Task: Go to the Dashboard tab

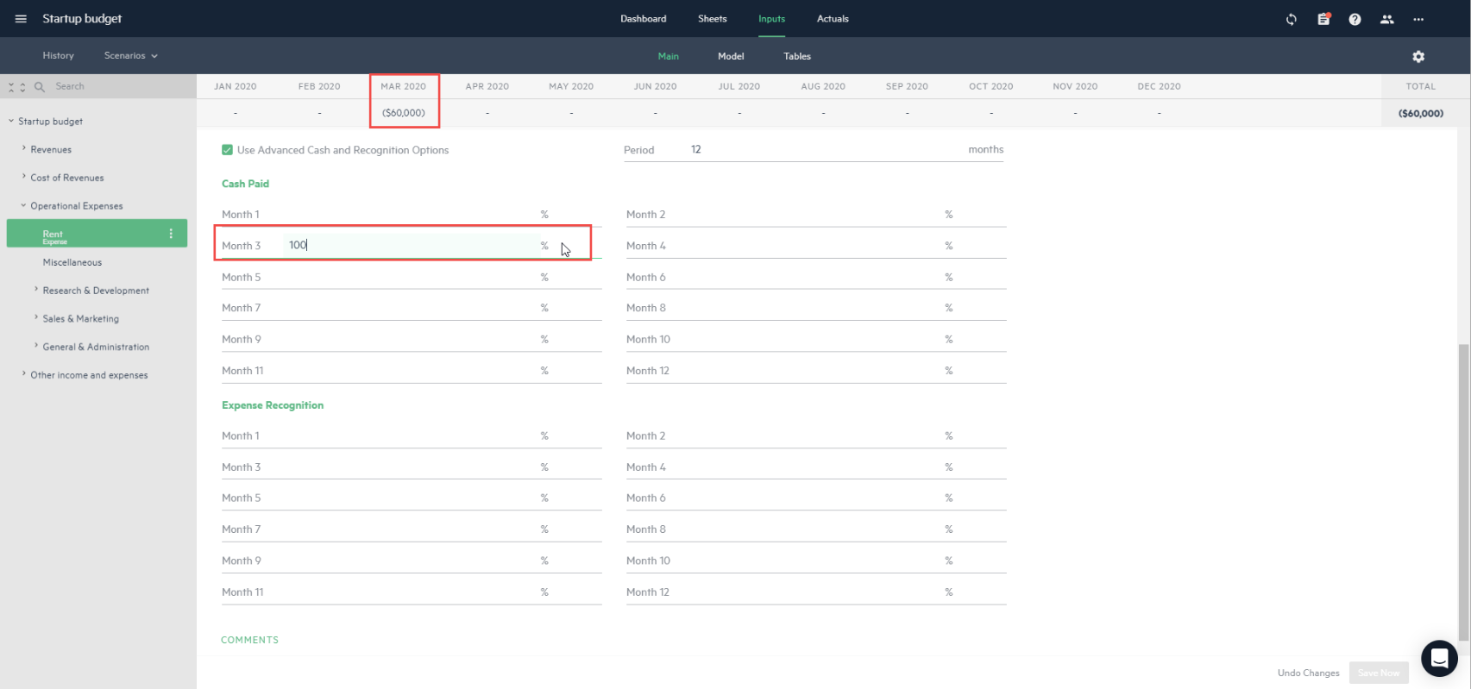Action: pyautogui.click(x=644, y=19)
